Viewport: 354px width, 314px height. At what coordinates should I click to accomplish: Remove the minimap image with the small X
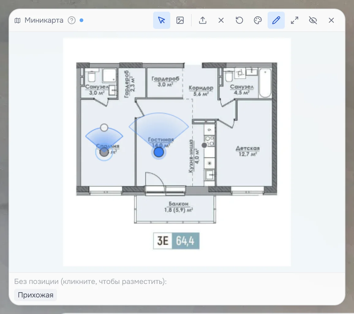coord(221,20)
